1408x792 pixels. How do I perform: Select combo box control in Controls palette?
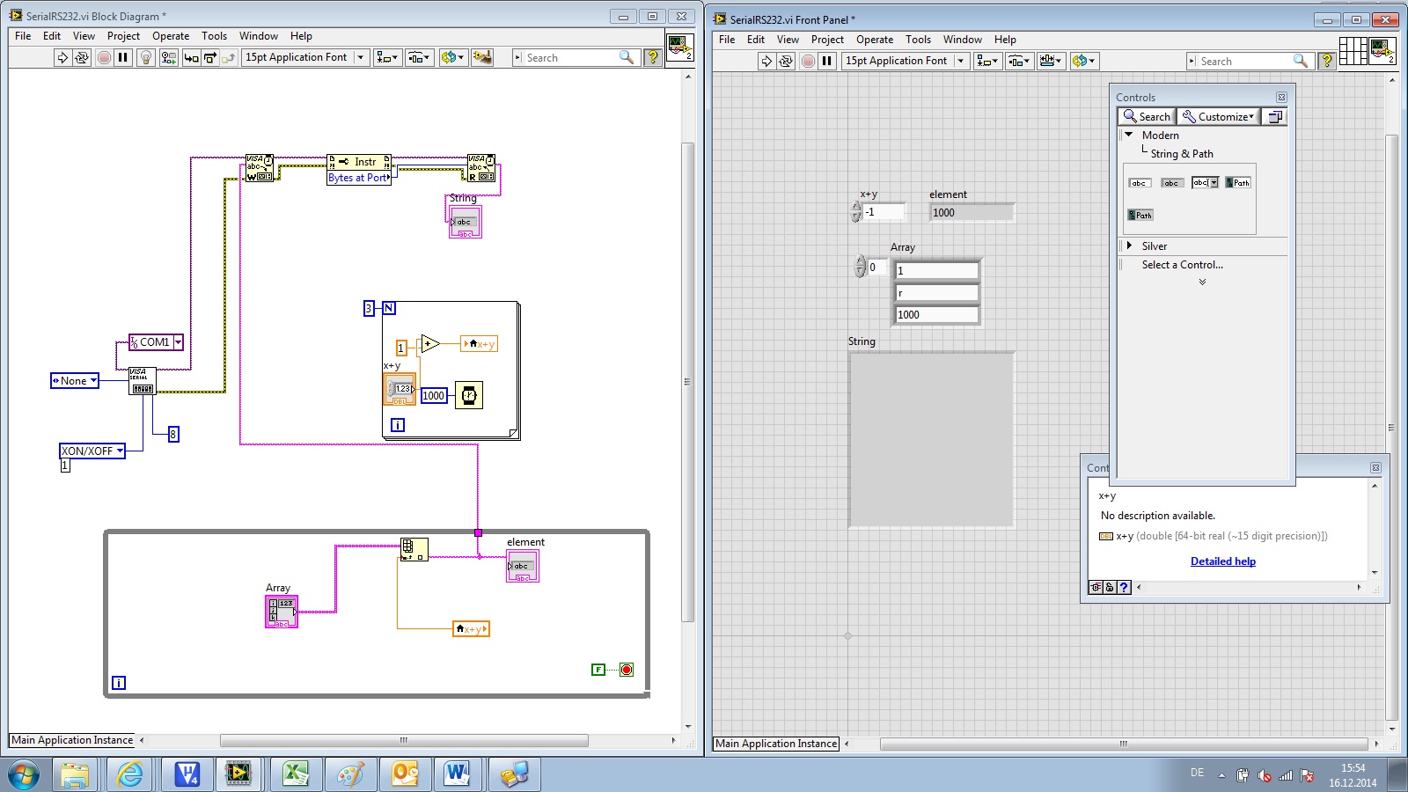pos(1205,183)
